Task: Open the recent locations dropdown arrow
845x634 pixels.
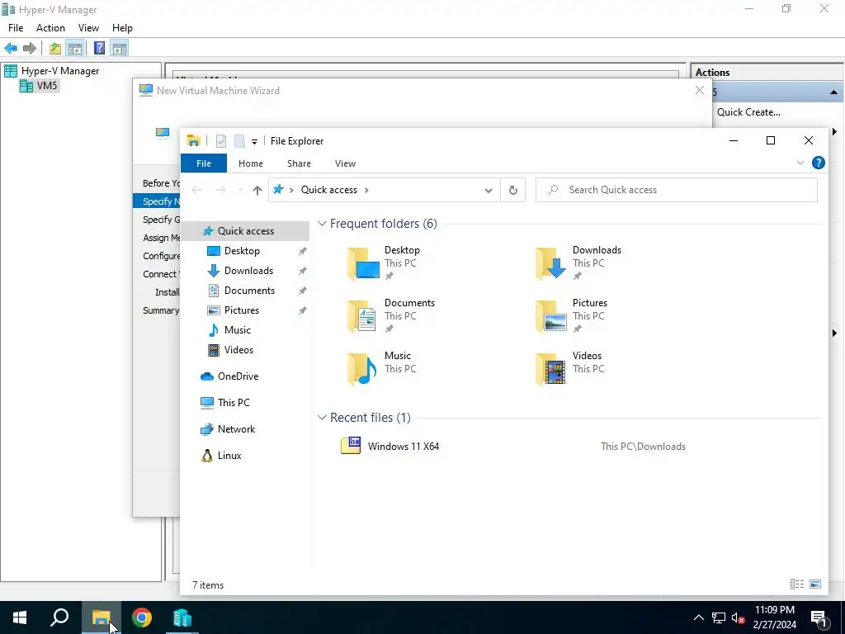Action: (240, 190)
